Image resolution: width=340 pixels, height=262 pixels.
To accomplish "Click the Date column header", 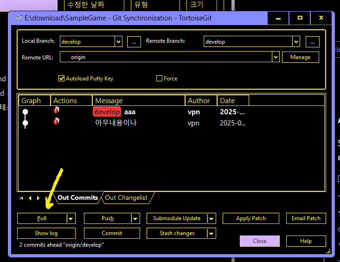I will click(x=233, y=101).
